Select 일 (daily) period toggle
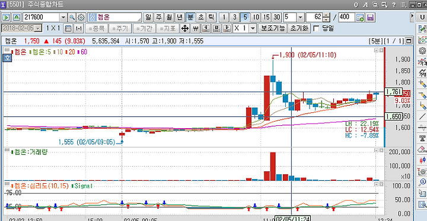This screenshot has width=427, height=221. 148,17
